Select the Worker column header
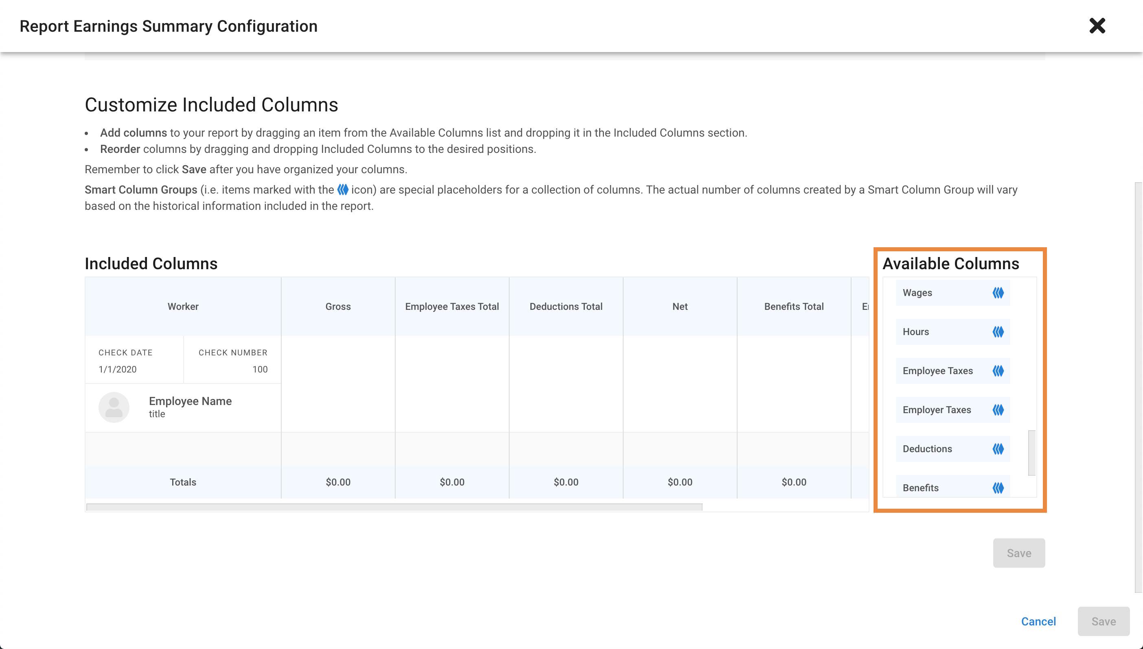This screenshot has height=649, width=1143. click(x=183, y=307)
